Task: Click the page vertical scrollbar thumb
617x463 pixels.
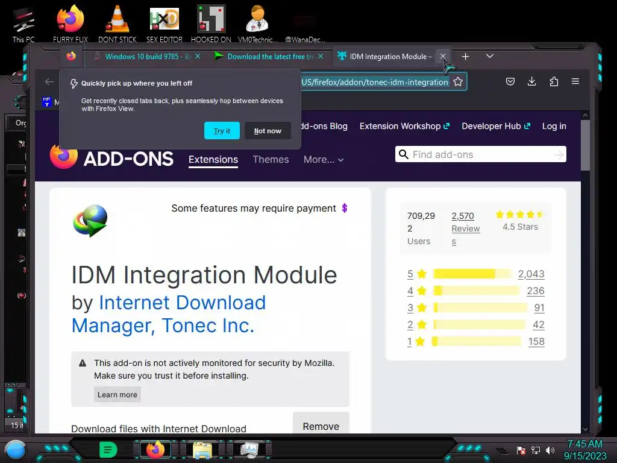Action: coord(585,145)
